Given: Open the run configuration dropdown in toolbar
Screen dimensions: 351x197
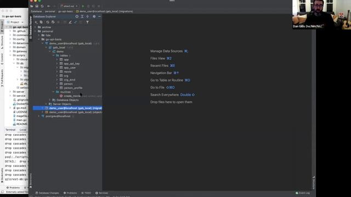Looking at the screenshot, I should coord(69,6).
